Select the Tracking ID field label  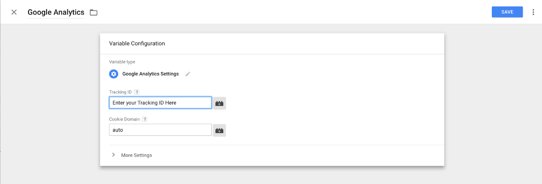(120, 92)
